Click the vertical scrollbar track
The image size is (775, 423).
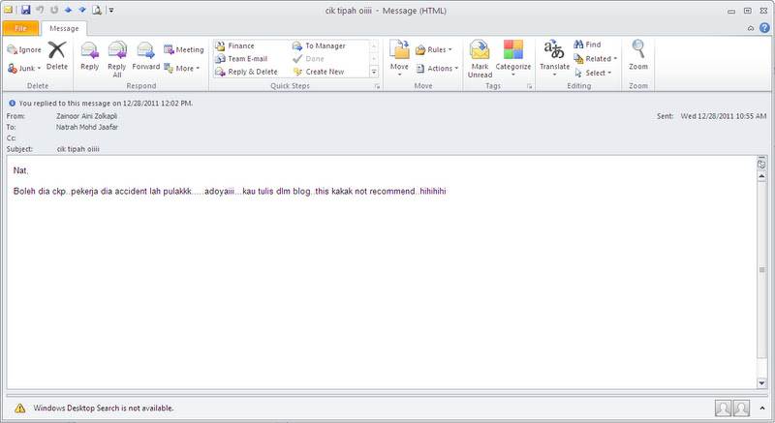761,279
